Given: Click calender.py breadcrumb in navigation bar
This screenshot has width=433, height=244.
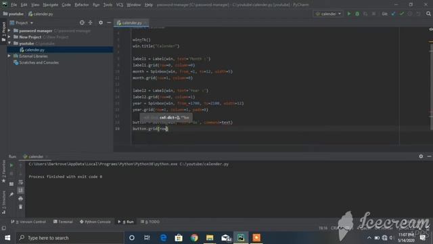Looking at the screenshot, I should click(x=41, y=14).
